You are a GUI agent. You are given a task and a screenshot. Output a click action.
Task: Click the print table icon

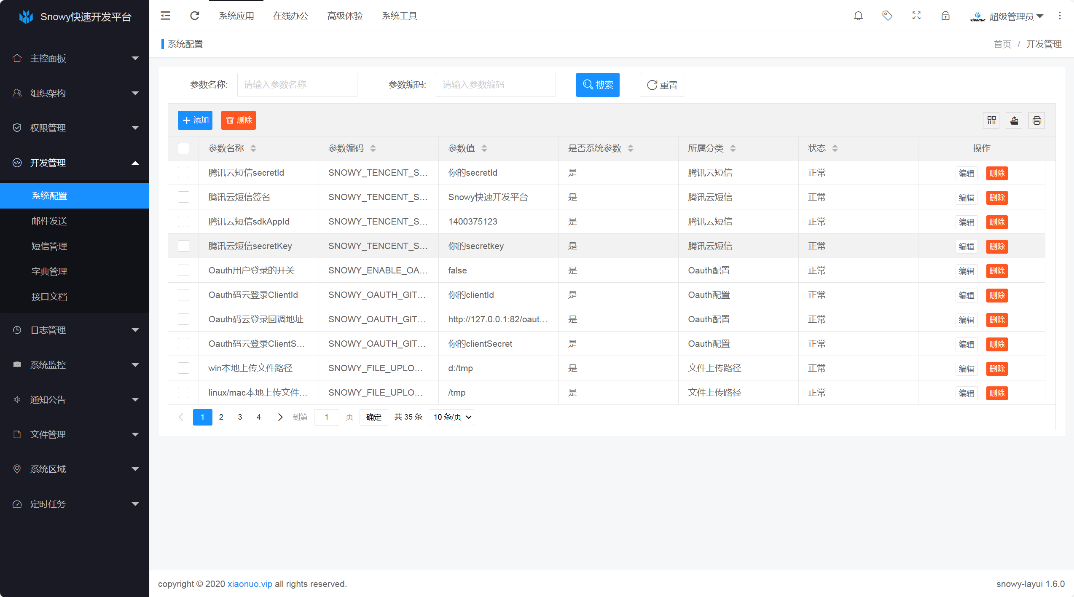tap(1037, 120)
